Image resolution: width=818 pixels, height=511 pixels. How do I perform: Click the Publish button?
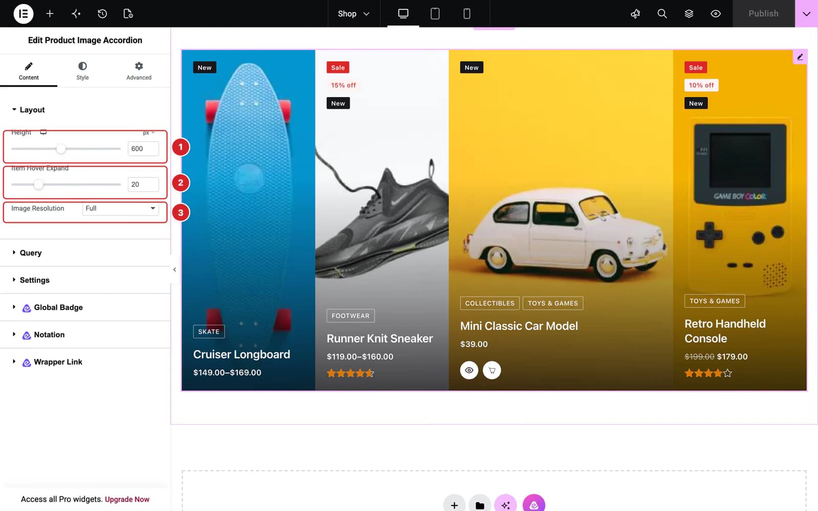click(764, 14)
